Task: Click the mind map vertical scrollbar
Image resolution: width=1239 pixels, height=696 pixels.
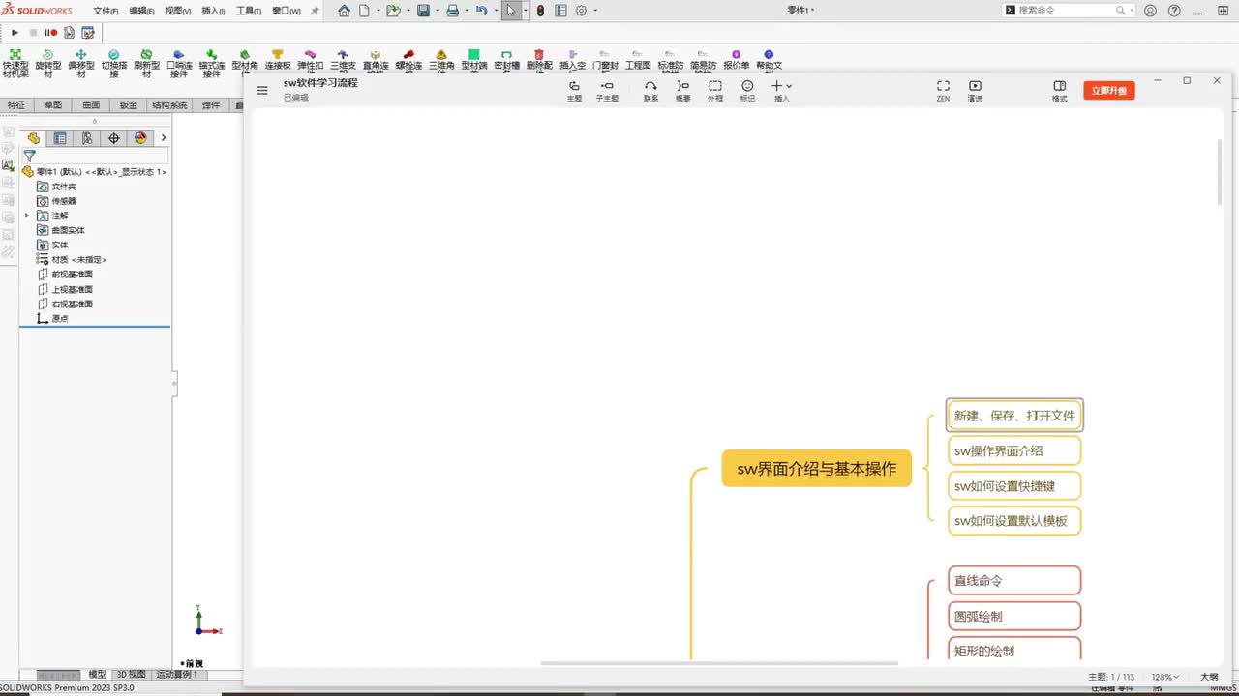Action: coord(1220,172)
